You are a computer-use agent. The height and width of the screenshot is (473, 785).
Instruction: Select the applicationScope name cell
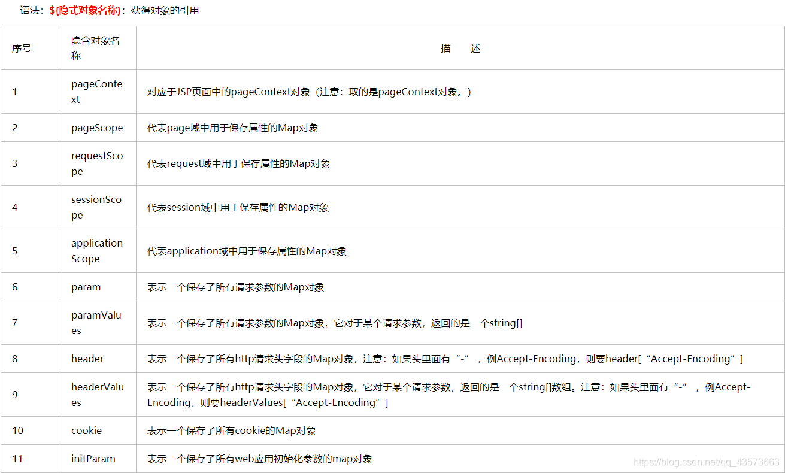(x=97, y=251)
